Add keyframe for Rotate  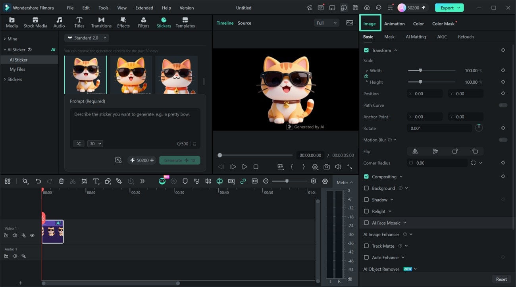pyautogui.click(x=503, y=128)
